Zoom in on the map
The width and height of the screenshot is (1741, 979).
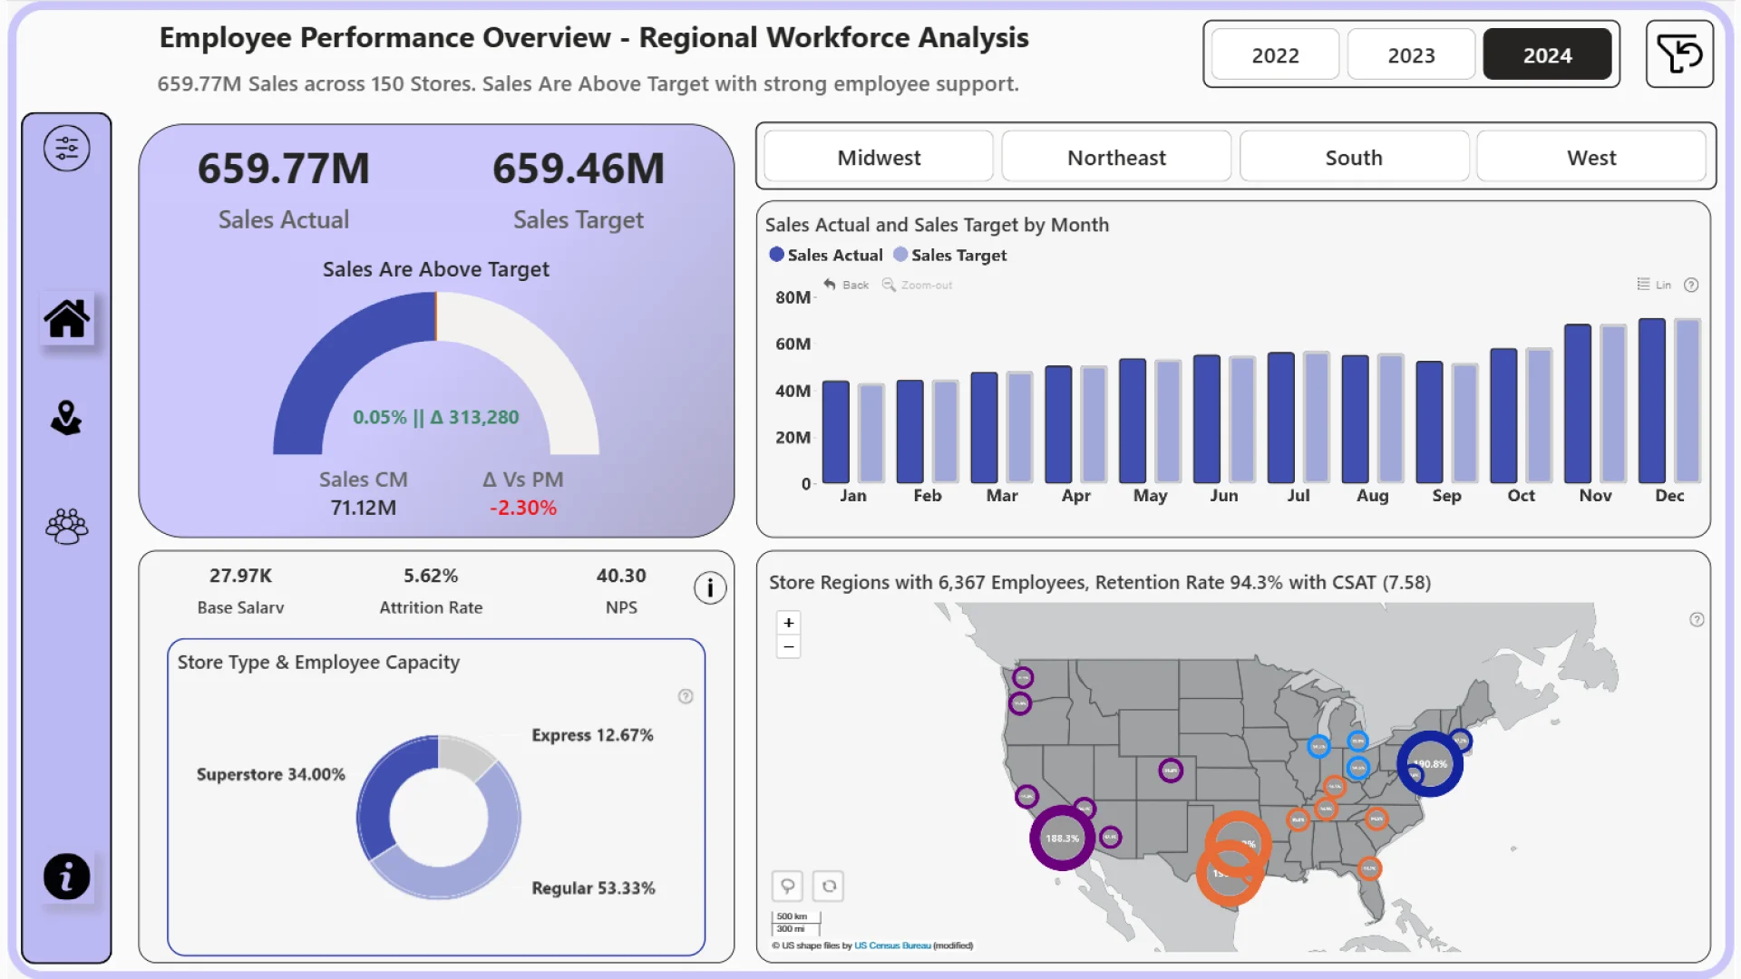point(789,623)
